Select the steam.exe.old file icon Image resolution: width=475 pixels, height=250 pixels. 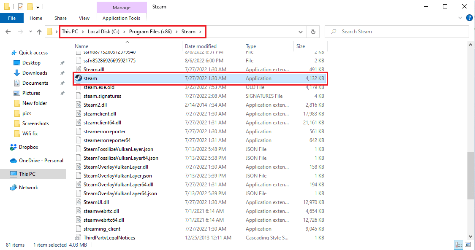click(x=79, y=87)
